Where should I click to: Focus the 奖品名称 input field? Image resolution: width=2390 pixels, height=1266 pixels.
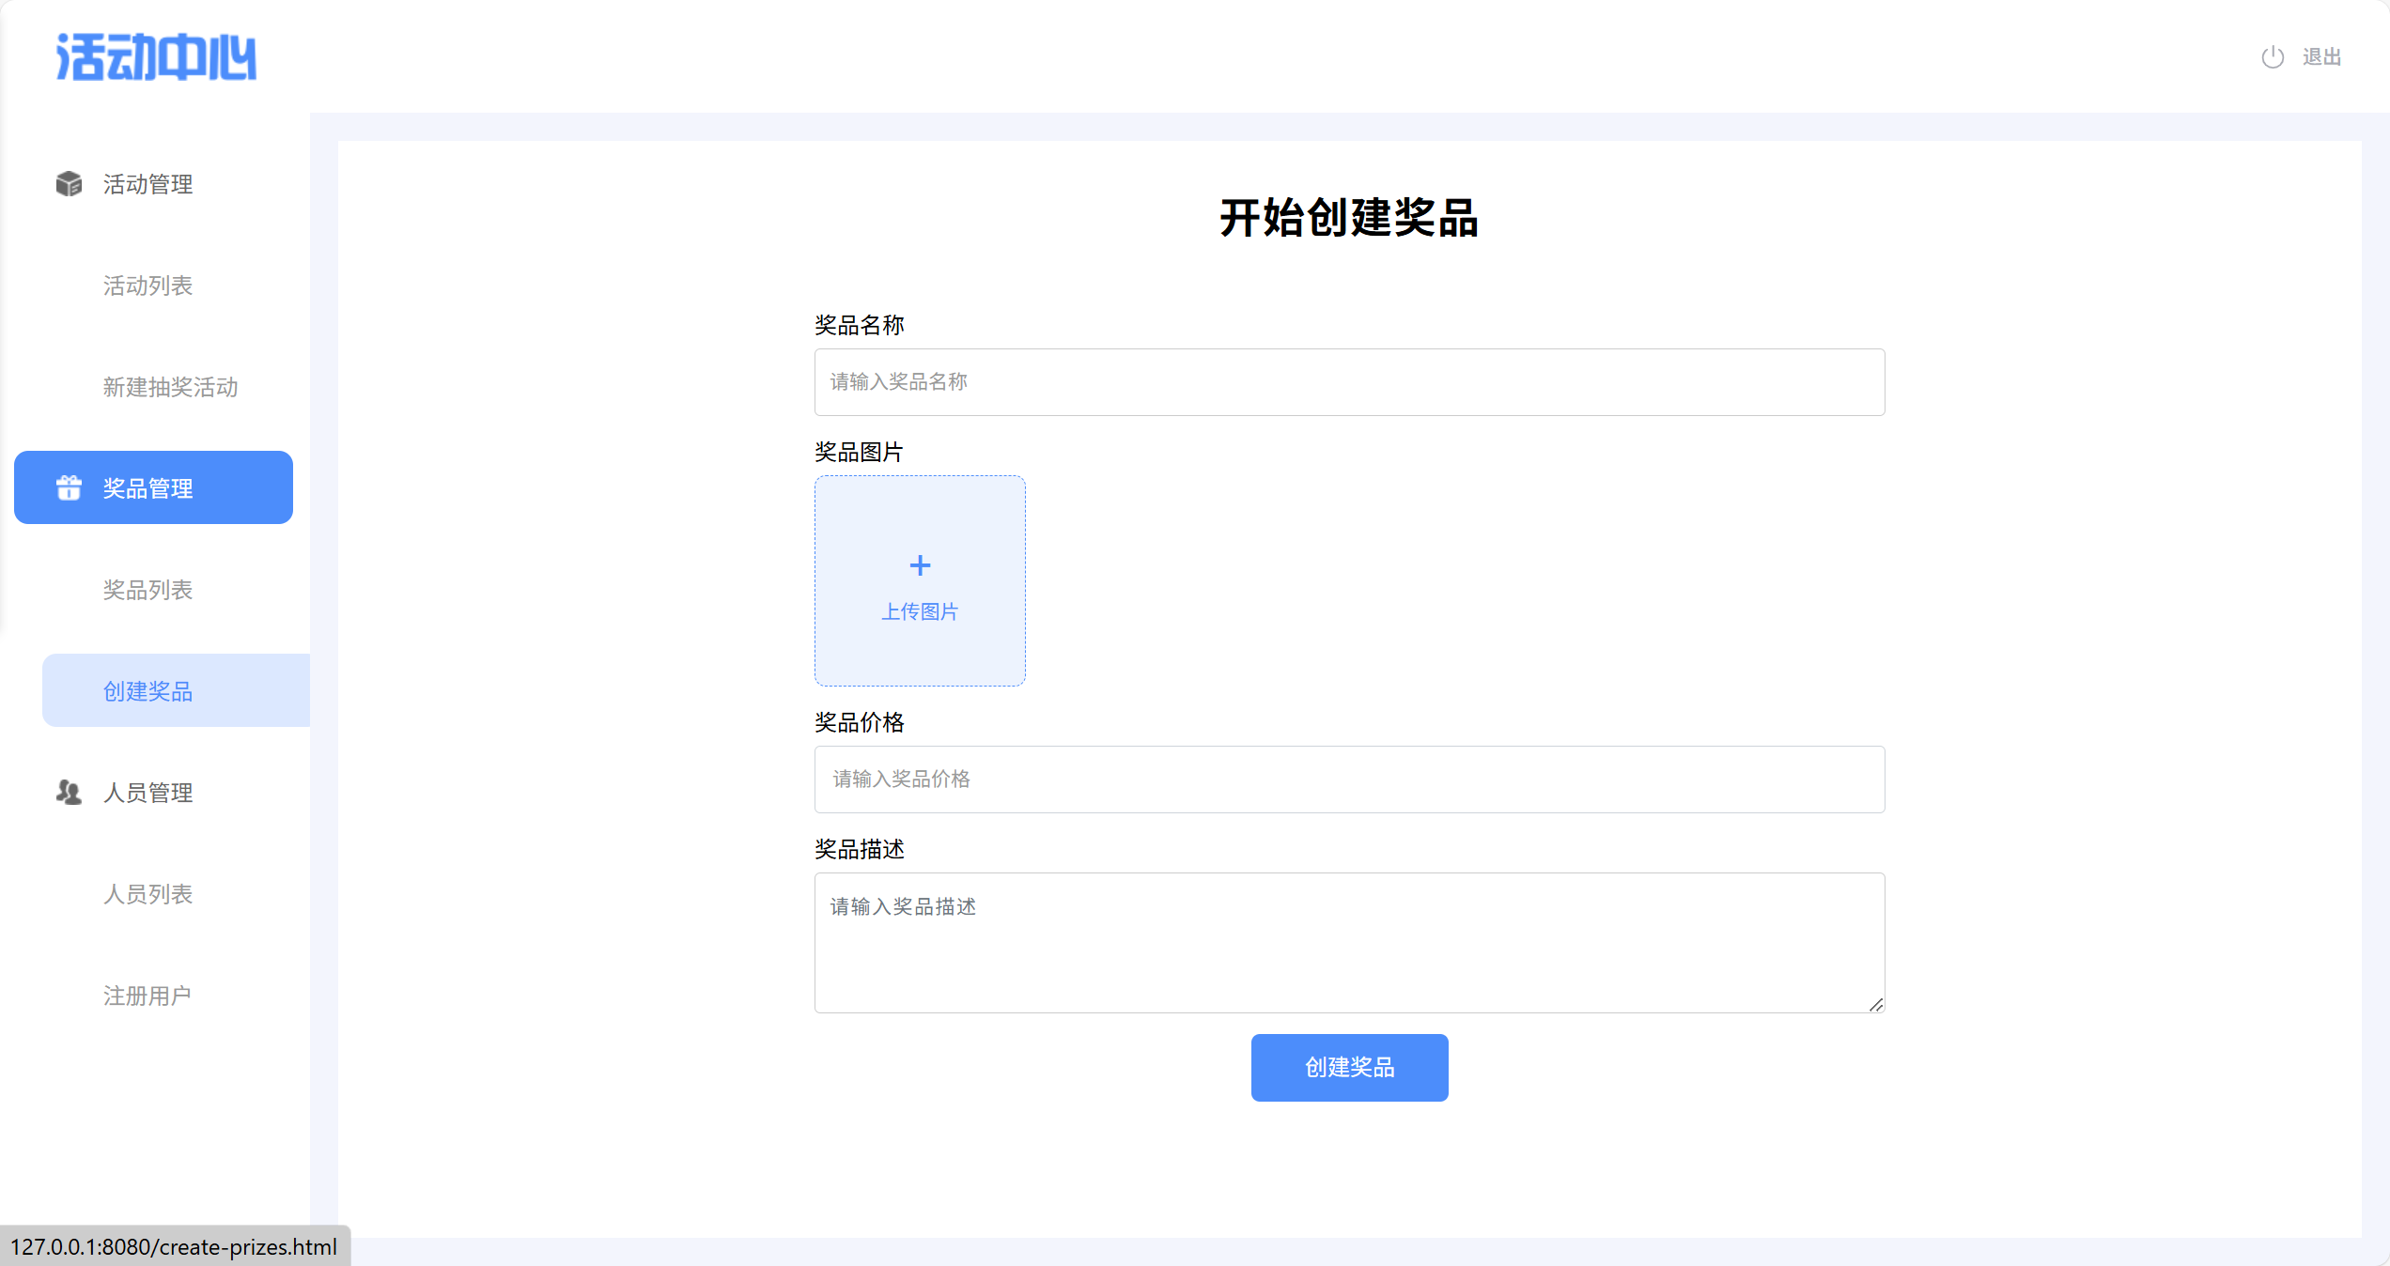[1349, 382]
